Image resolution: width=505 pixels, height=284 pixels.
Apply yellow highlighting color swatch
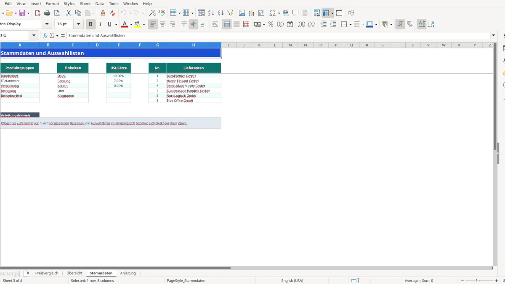point(137,24)
